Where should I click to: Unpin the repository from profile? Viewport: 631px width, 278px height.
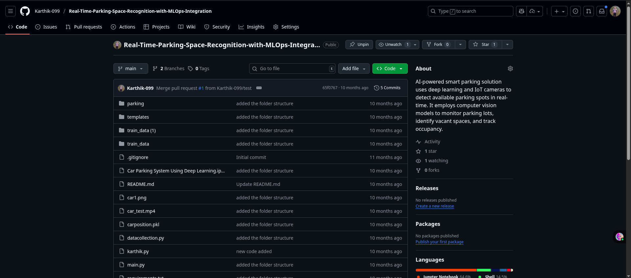359,45
